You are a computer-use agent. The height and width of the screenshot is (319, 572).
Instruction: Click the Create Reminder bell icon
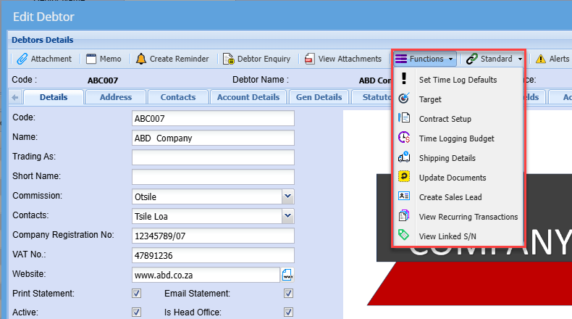pyautogui.click(x=140, y=59)
